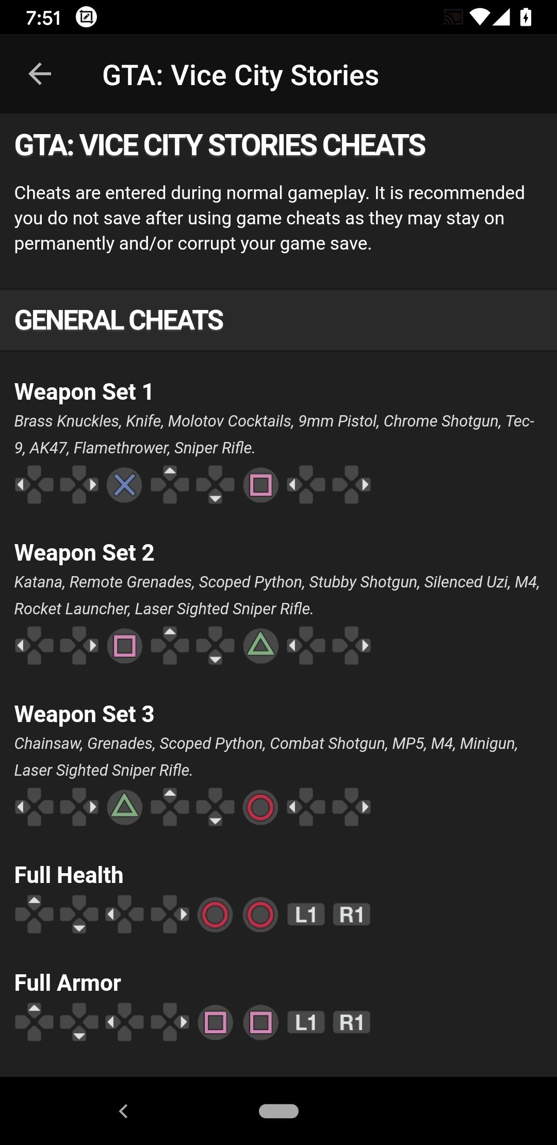Select the Weapon Set 3 heading

pyautogui.click(x=84, y=714)
